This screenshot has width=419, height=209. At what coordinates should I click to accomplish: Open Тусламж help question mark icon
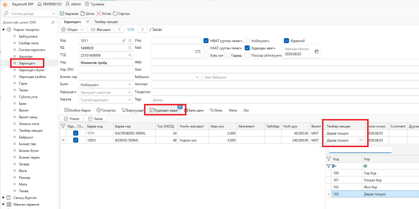tap(87, 4)
